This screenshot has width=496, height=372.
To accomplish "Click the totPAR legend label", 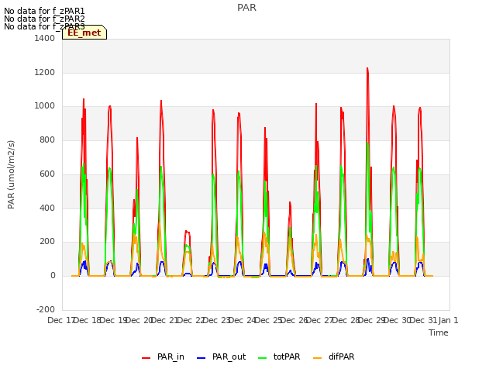I will click(x=287, y=356).
